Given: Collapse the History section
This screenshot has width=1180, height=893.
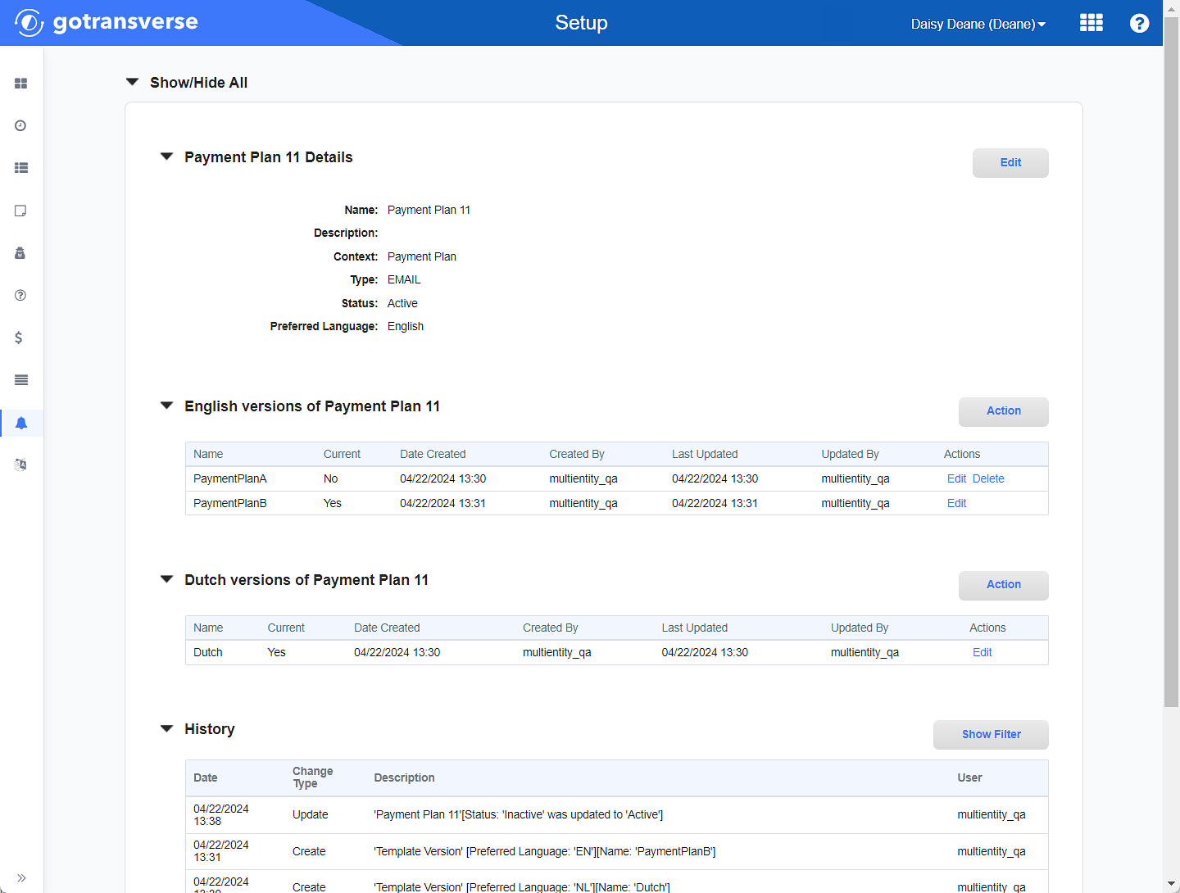Looking at the screenshot, I should pyautogui.click(x=166, y=728).
